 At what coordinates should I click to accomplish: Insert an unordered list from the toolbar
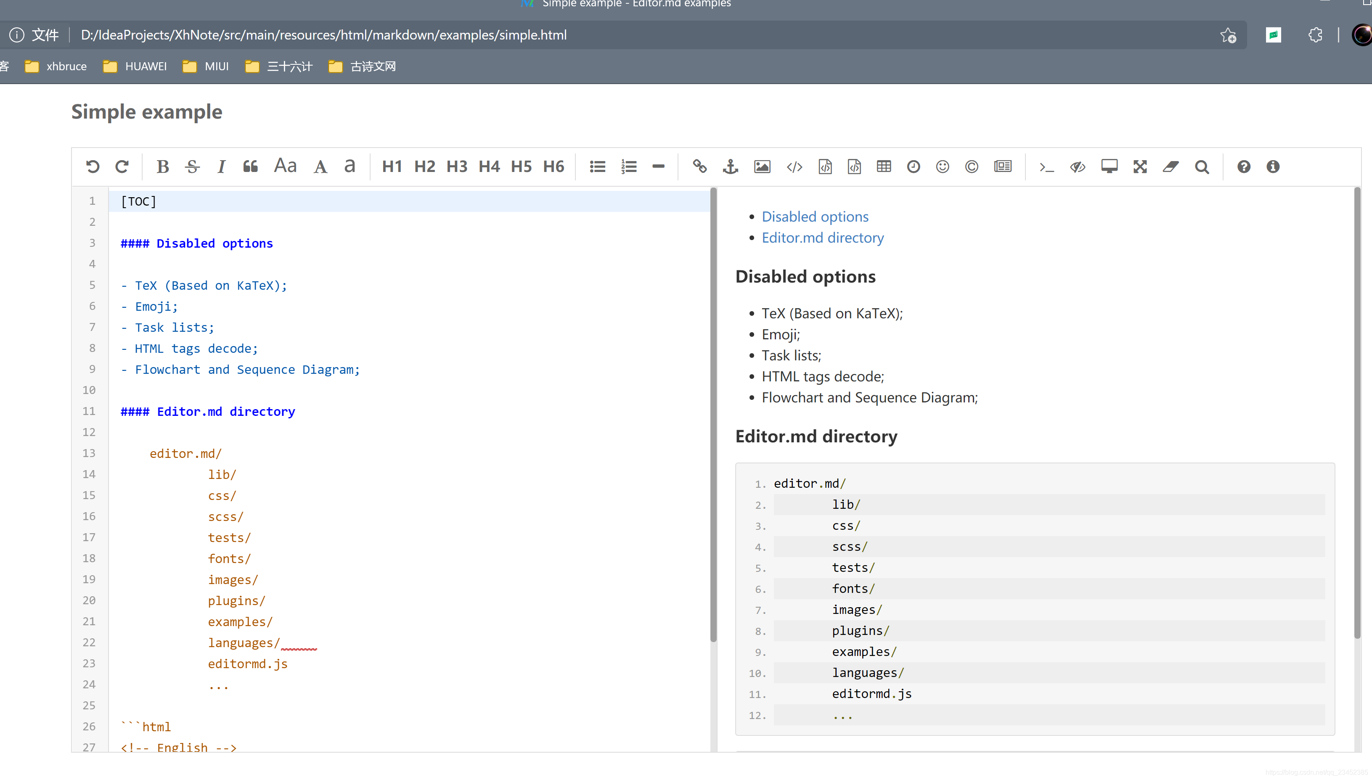597,167
